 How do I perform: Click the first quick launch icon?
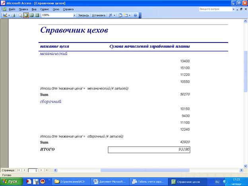coord(29,182)
